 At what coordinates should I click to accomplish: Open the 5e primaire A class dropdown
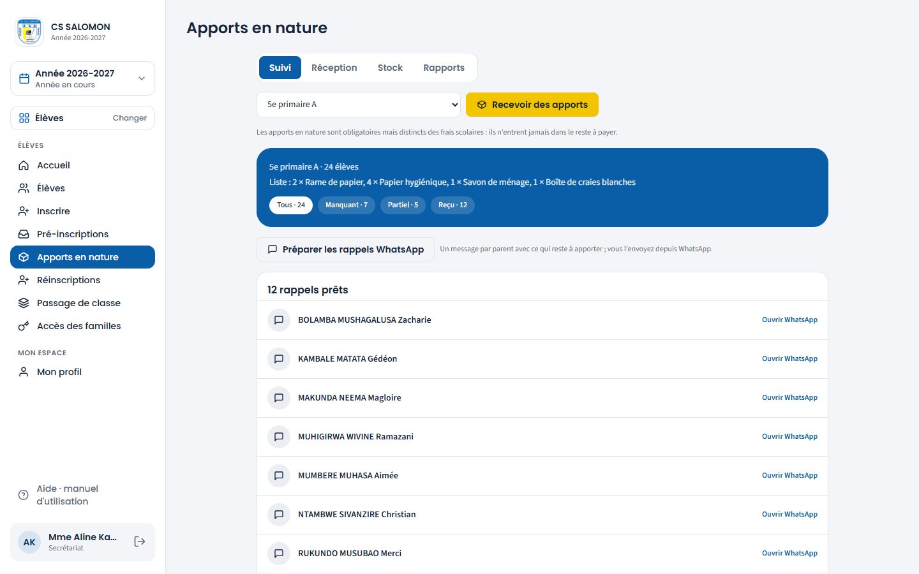359,105
